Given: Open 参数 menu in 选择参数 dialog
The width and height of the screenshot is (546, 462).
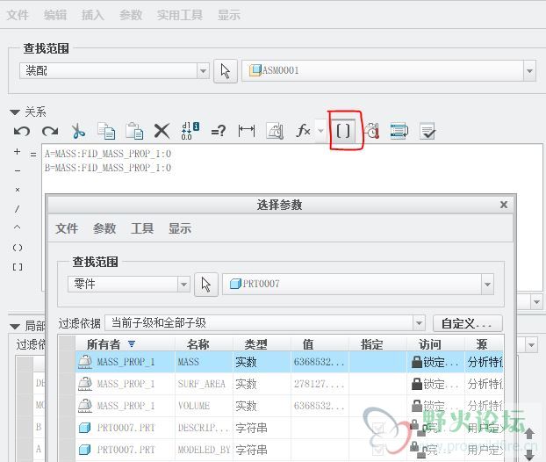Looking at the screenshot, I should coord(104,228).
